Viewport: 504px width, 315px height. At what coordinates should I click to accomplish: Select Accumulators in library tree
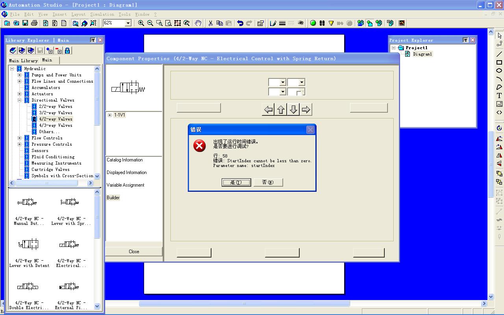pyautogui.click(x=46, y=87)
